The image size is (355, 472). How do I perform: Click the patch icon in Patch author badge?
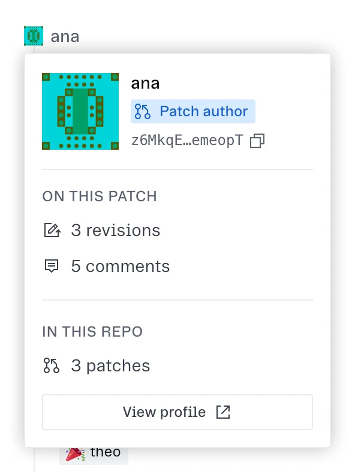143,111
